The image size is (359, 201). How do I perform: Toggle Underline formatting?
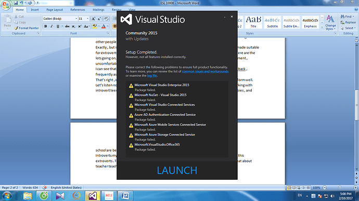(x=58, y=26)
